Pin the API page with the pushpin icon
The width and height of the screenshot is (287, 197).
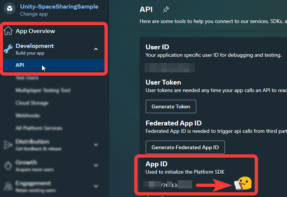pyautogui.click(x=166, y=9)
